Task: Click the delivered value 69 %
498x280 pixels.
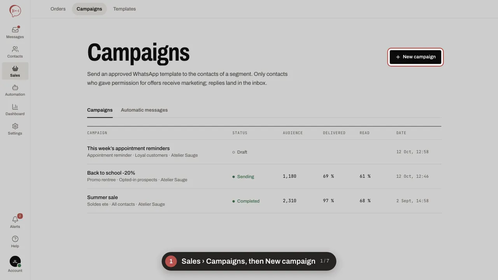Action: (328, 176)
